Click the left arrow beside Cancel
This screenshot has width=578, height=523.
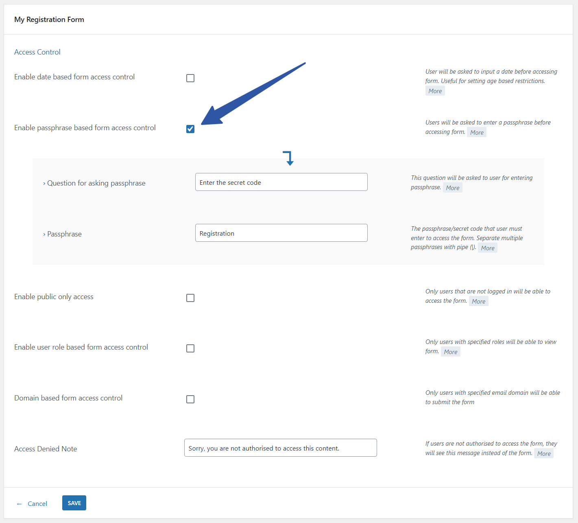click(x=19, y=504)
